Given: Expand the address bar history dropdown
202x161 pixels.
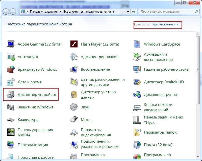Looking at the screenshot, I should click(128, 12).
